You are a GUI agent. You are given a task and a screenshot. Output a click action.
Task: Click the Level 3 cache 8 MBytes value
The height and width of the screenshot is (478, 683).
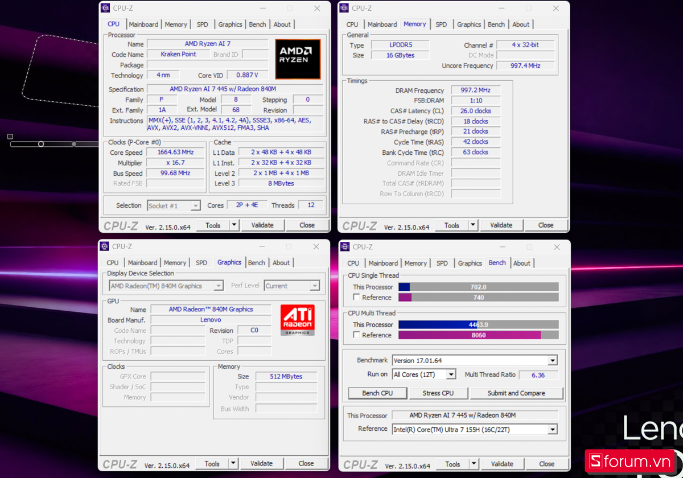[x=281, y=184]
